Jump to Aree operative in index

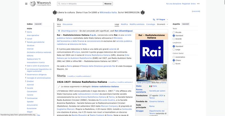(33, 35)
